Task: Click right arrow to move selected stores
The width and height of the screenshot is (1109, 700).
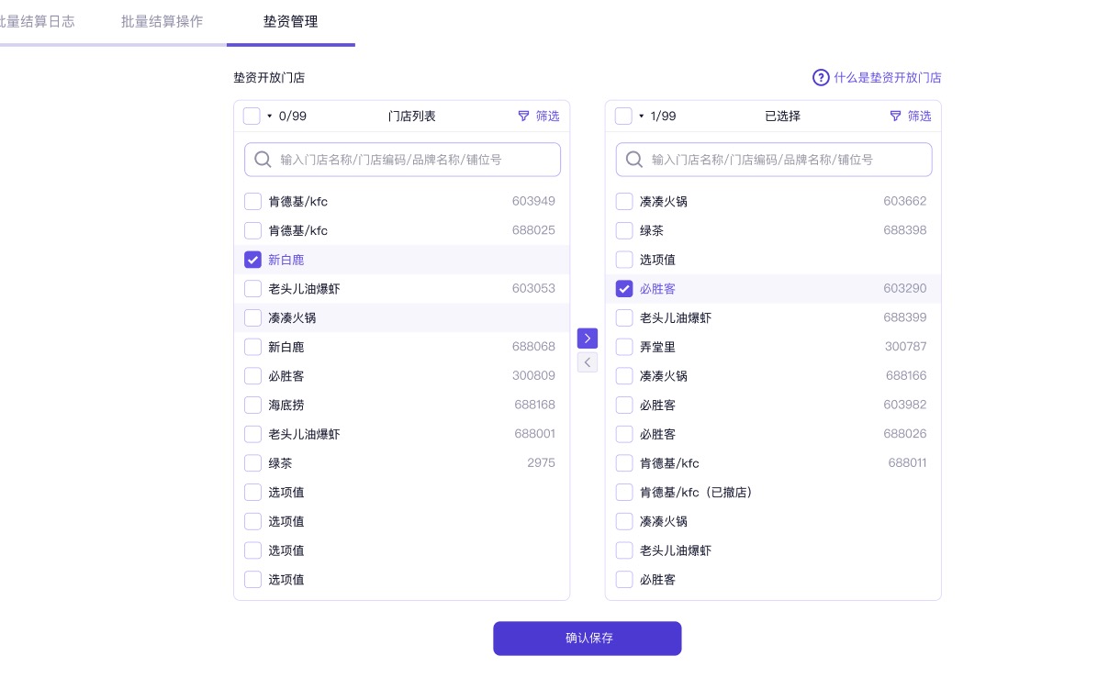Action: (x=588, y=339)
